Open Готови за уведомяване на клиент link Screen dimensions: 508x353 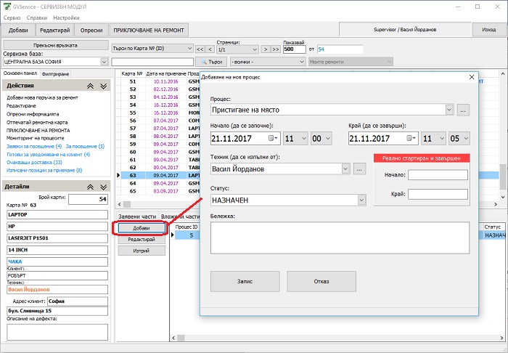[49, 154]
